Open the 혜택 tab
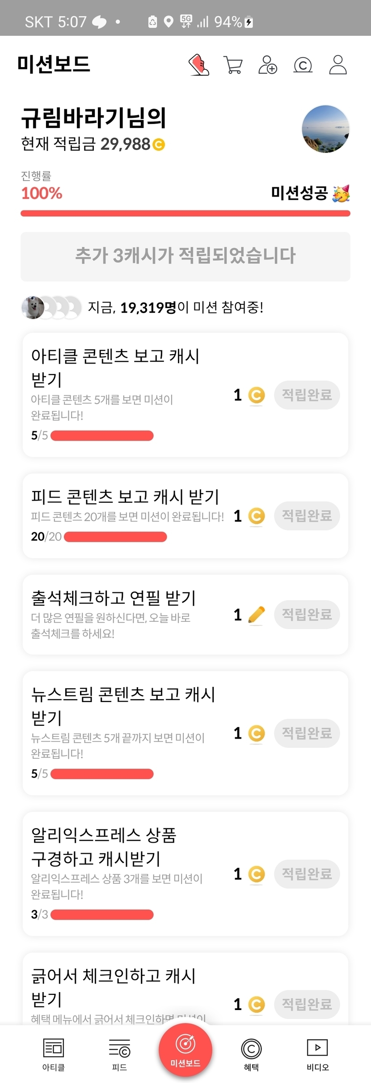 [x=251, y=1054]
